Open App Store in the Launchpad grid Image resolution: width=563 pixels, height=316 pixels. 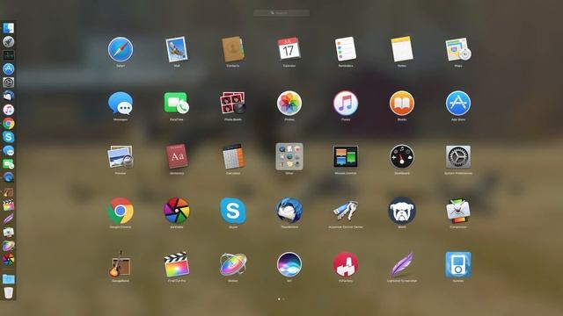coord(458,104)
